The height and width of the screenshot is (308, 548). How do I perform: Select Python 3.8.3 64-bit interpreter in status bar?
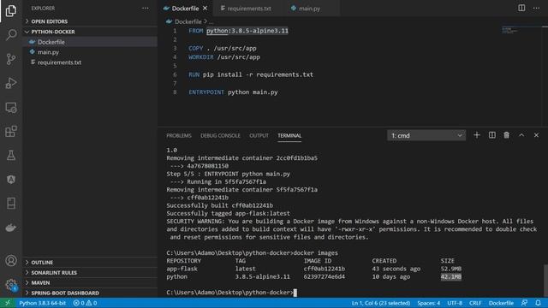tap(42, 303)
